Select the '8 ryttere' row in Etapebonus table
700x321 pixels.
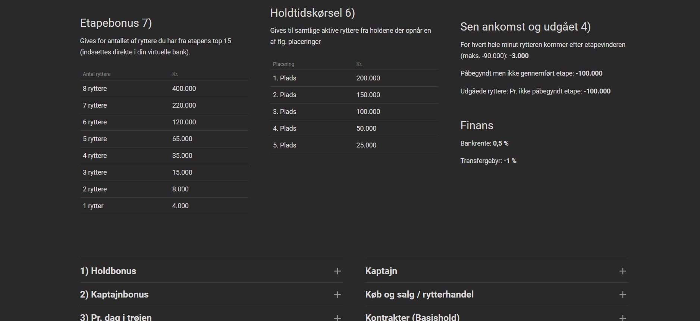tap(164, 89)
